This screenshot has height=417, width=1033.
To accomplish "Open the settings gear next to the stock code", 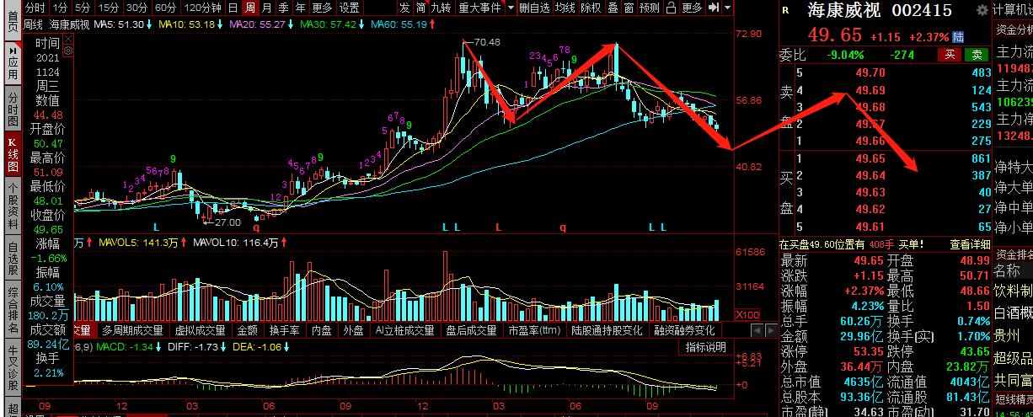I will pyautogui.click(x=982, y=10).
